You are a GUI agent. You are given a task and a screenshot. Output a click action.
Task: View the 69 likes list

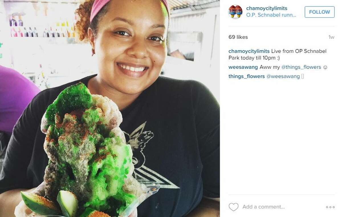[238, 37]
